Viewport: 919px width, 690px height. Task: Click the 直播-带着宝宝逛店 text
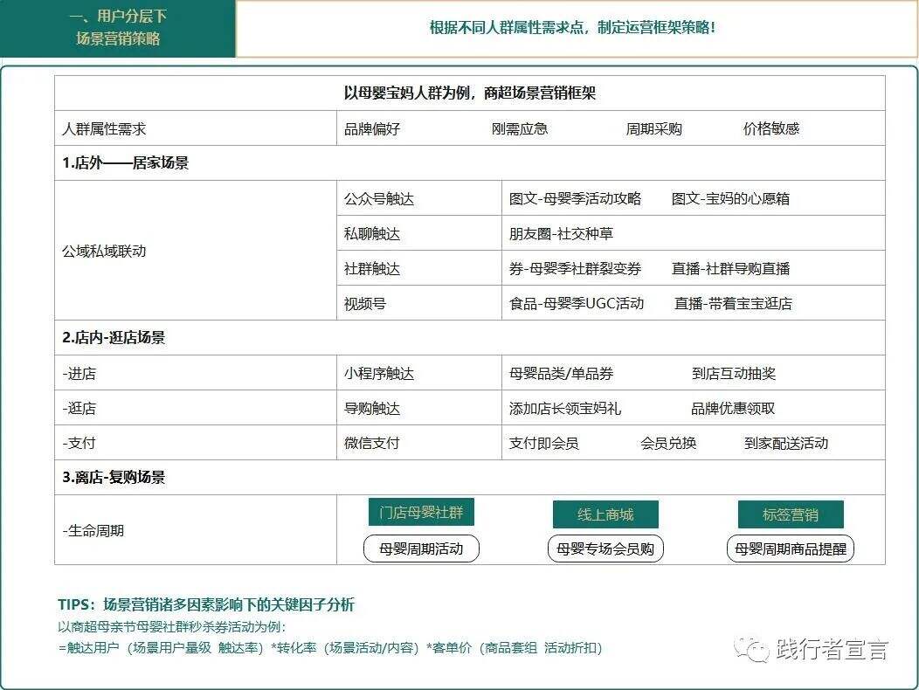(x=733, y=303)
